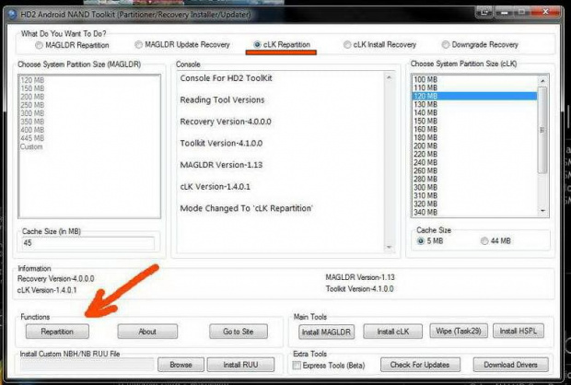Select 130 MB in cLK partition list

point(474,104)
